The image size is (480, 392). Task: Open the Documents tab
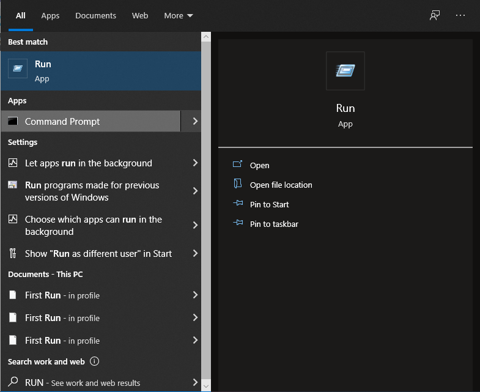95,16
